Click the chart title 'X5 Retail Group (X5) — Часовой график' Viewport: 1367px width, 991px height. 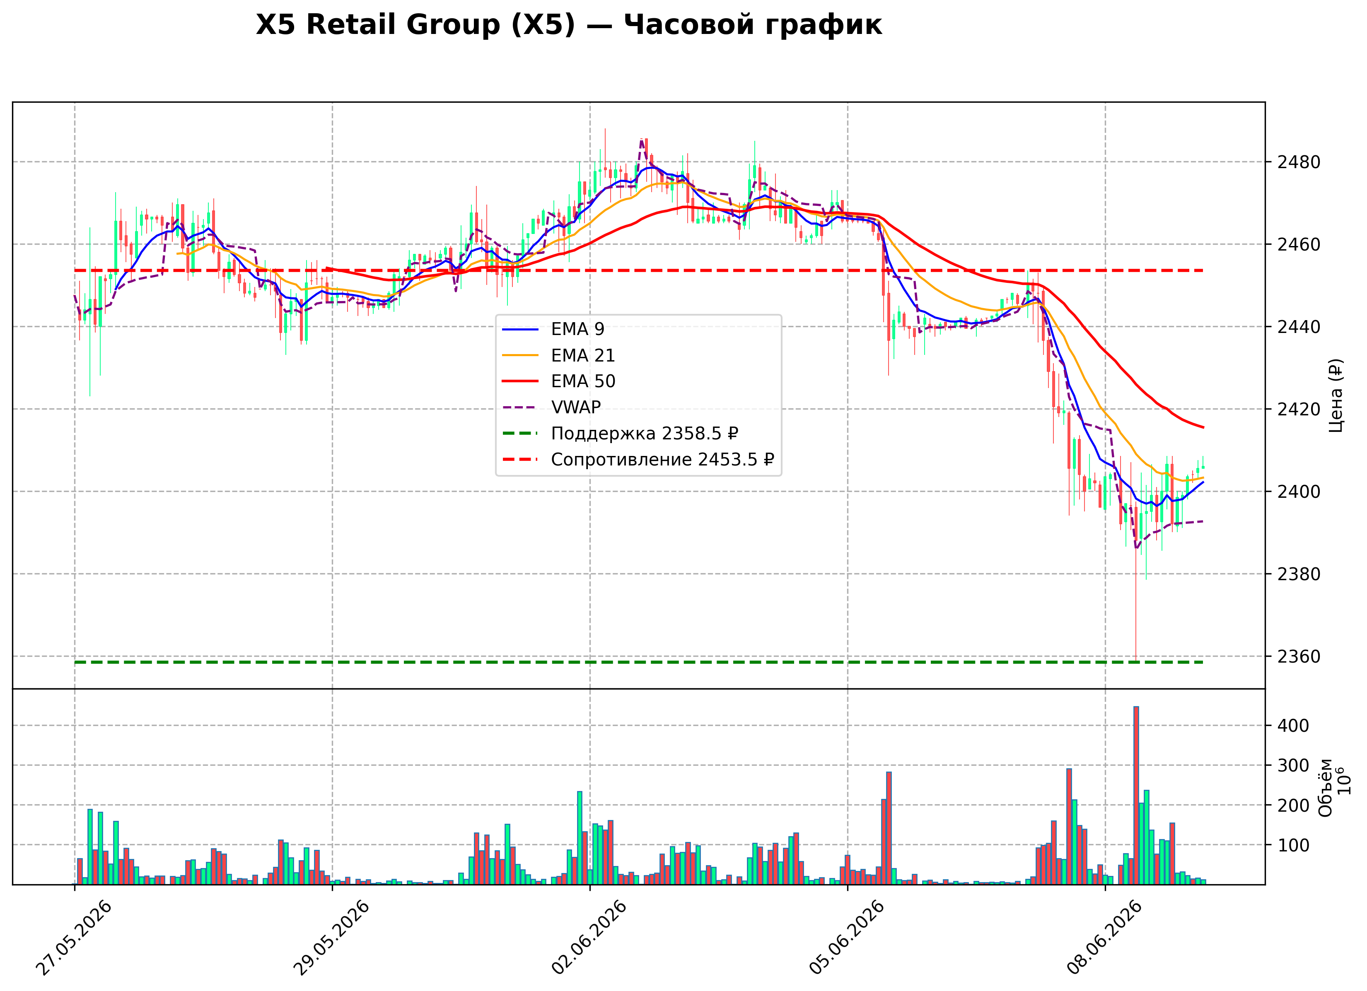[568, 25]
